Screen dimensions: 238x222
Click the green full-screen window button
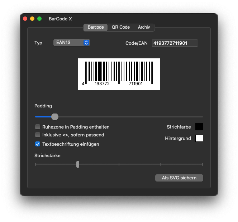tap(39, 19)
